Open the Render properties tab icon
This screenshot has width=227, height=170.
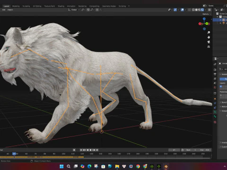coord(215,69)
